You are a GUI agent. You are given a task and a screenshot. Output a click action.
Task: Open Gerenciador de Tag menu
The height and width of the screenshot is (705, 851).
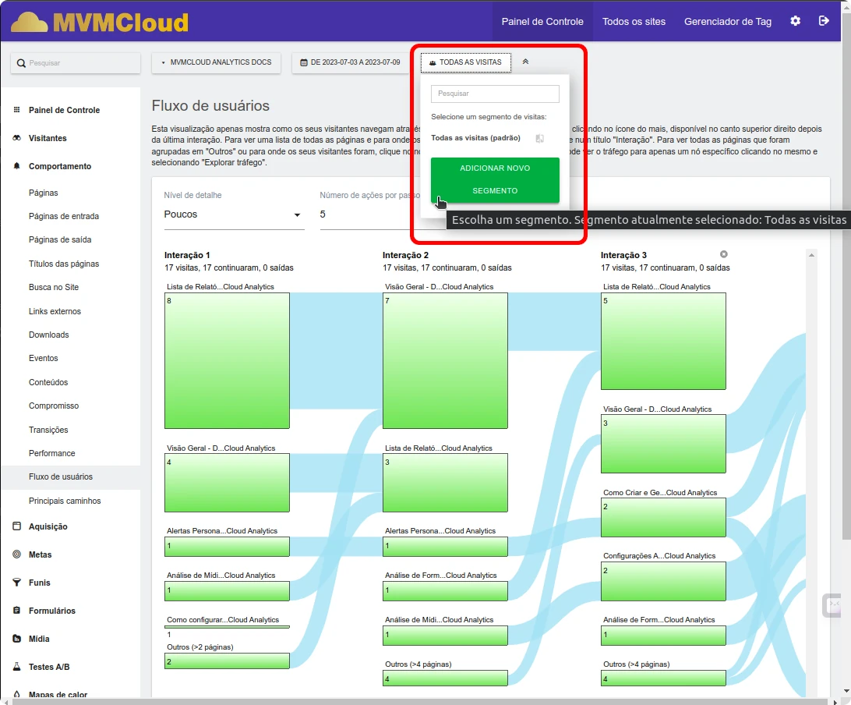point(727,21)
